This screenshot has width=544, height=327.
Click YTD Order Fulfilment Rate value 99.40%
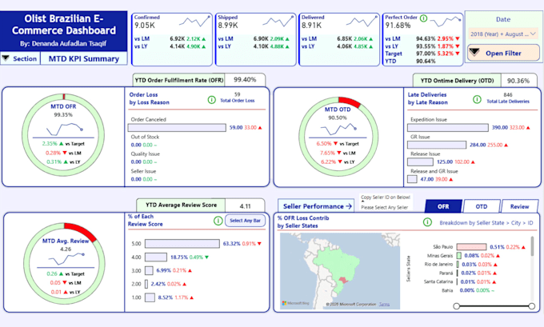(x=245, y=80)
